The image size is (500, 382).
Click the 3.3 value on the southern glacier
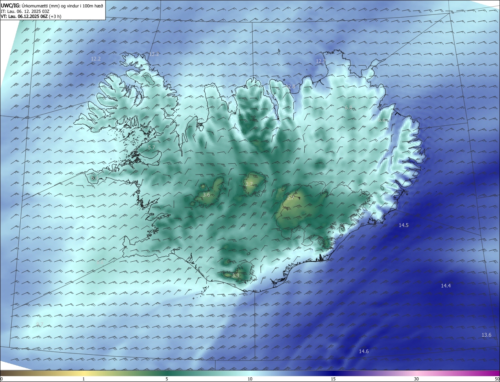point(235,275)
